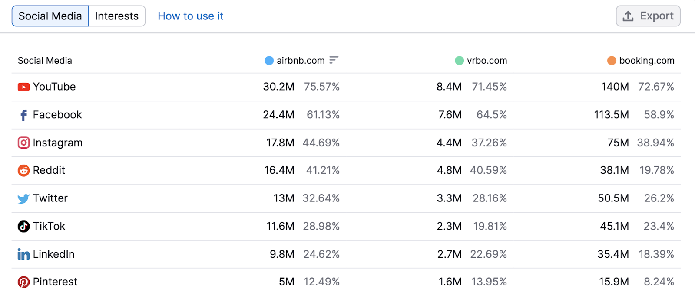Toggle the orange booking.com visibility dot
Viewport: 695px width, 308px height.
612,61
